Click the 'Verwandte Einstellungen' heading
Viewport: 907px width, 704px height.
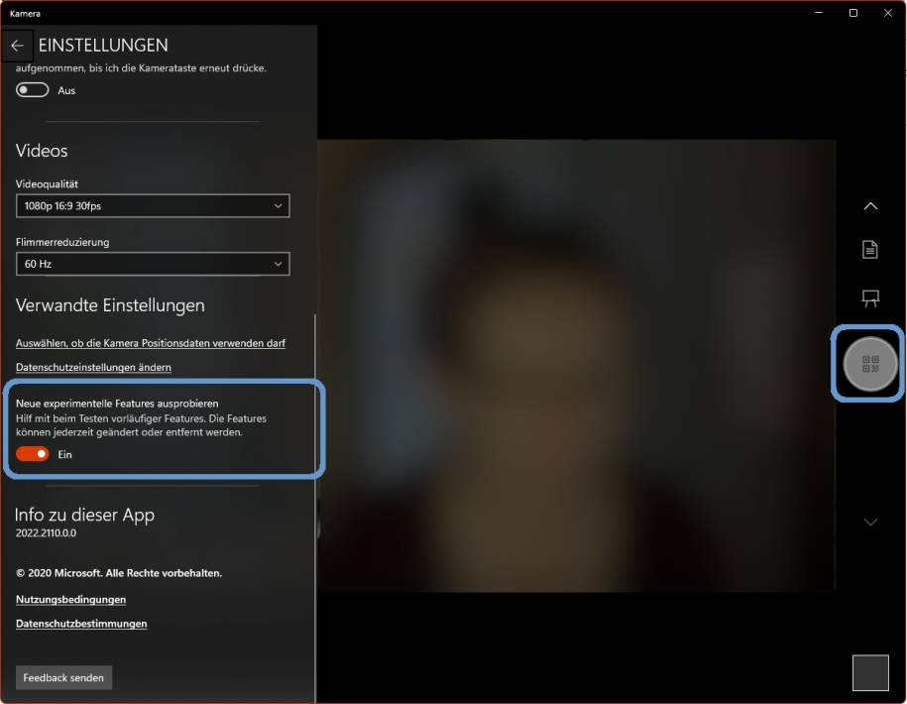pos(110,304)
